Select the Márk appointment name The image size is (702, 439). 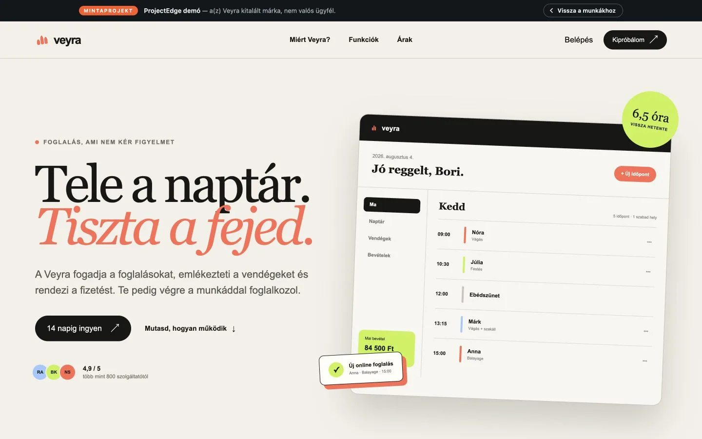(475, 322)
